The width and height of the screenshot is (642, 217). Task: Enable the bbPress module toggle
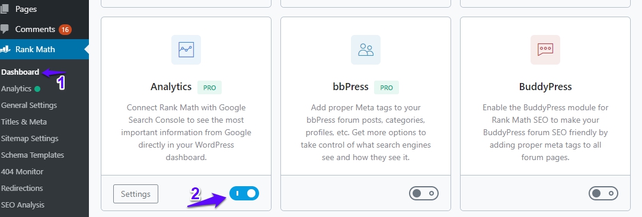(x=424, y=193)
